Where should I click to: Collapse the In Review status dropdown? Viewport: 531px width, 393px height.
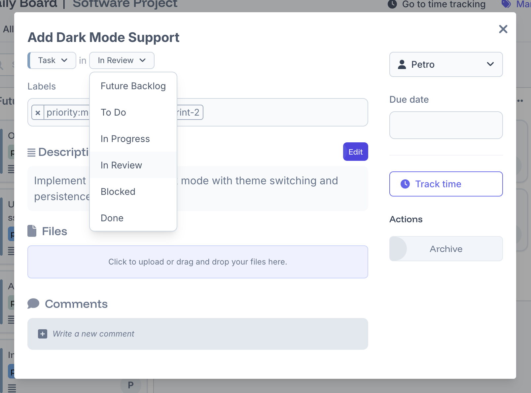(x=122, y=60)
